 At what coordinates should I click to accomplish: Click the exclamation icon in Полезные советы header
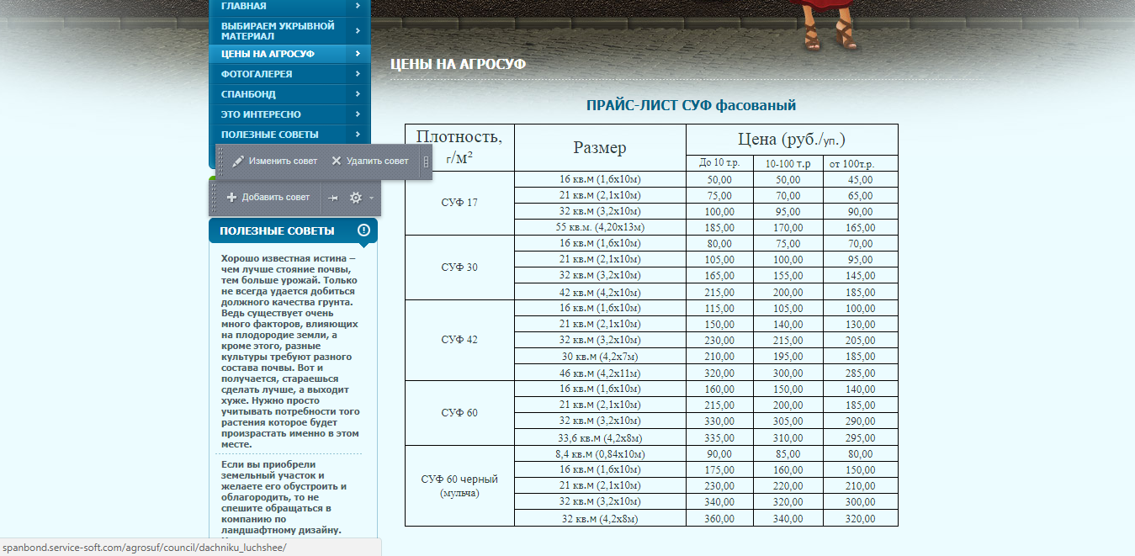tap(363, 230)
